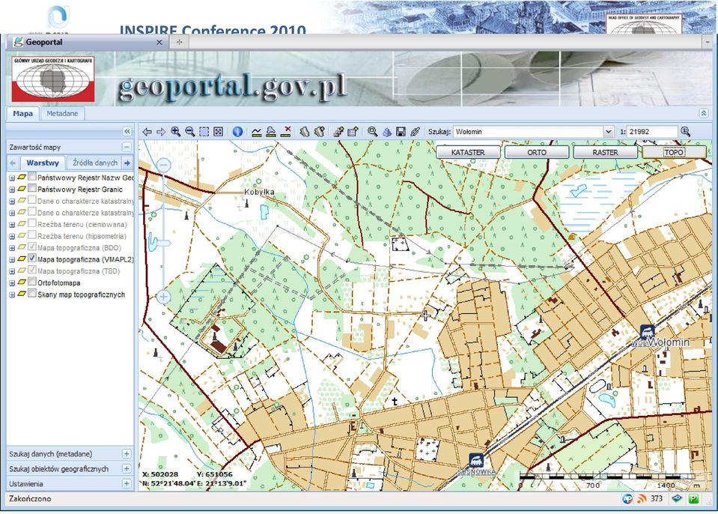Expand the Ustawienia panel
The image size is (718, 514).
click(127, 483)
